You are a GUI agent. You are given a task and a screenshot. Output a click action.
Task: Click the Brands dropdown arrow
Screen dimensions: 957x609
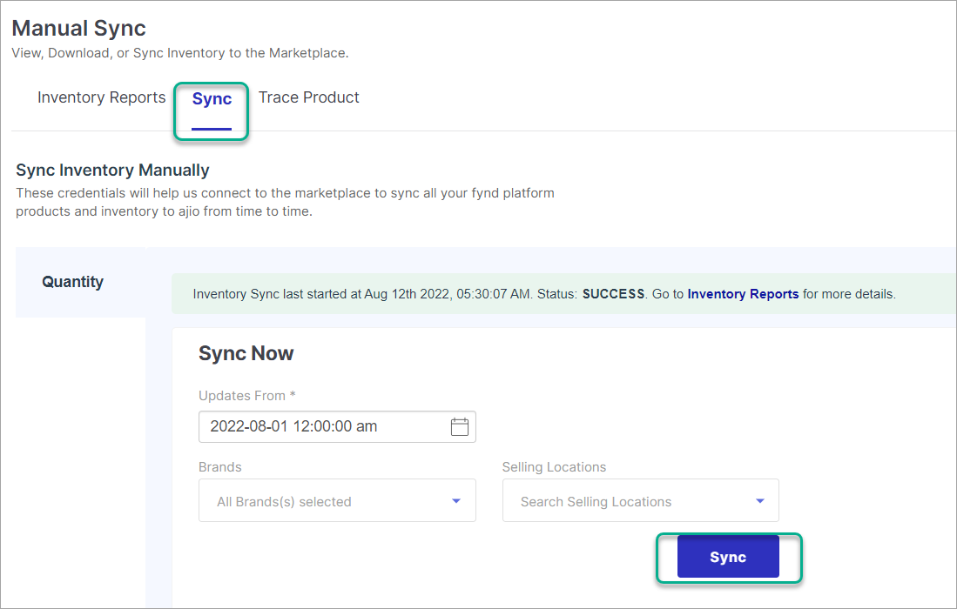pos(455,500)
